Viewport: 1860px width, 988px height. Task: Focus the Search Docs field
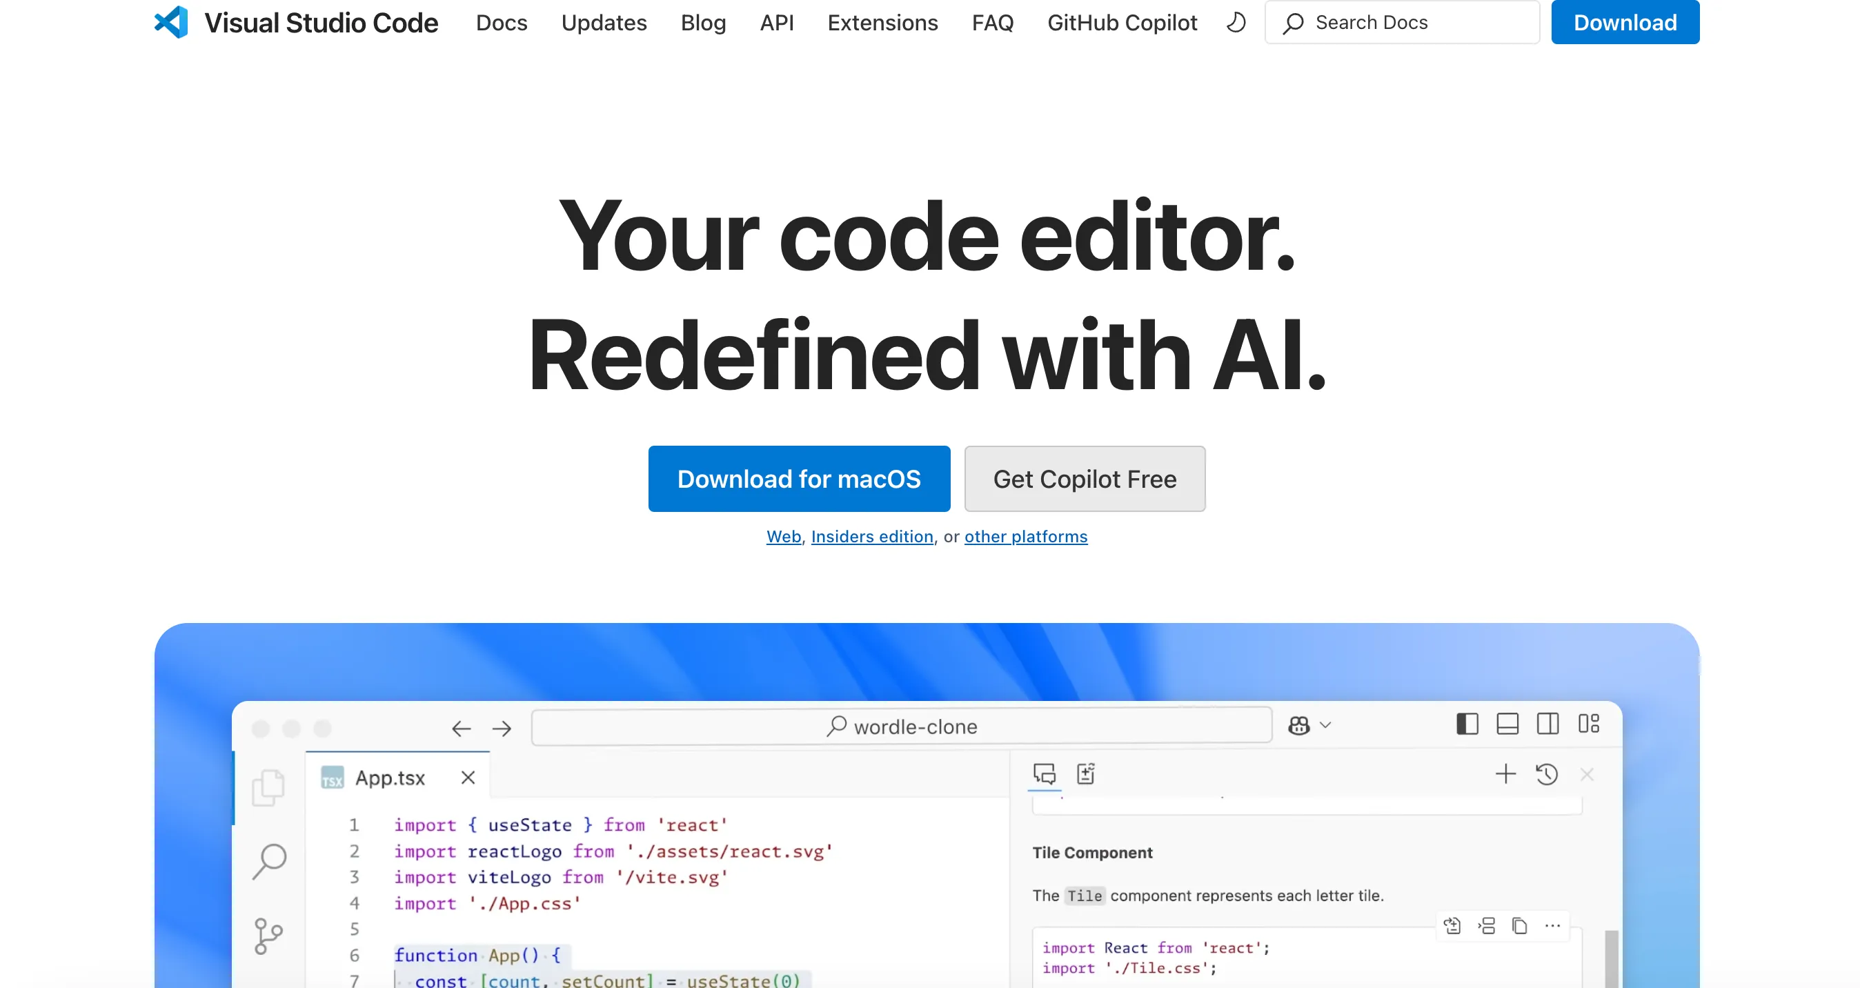[1402, 22]
